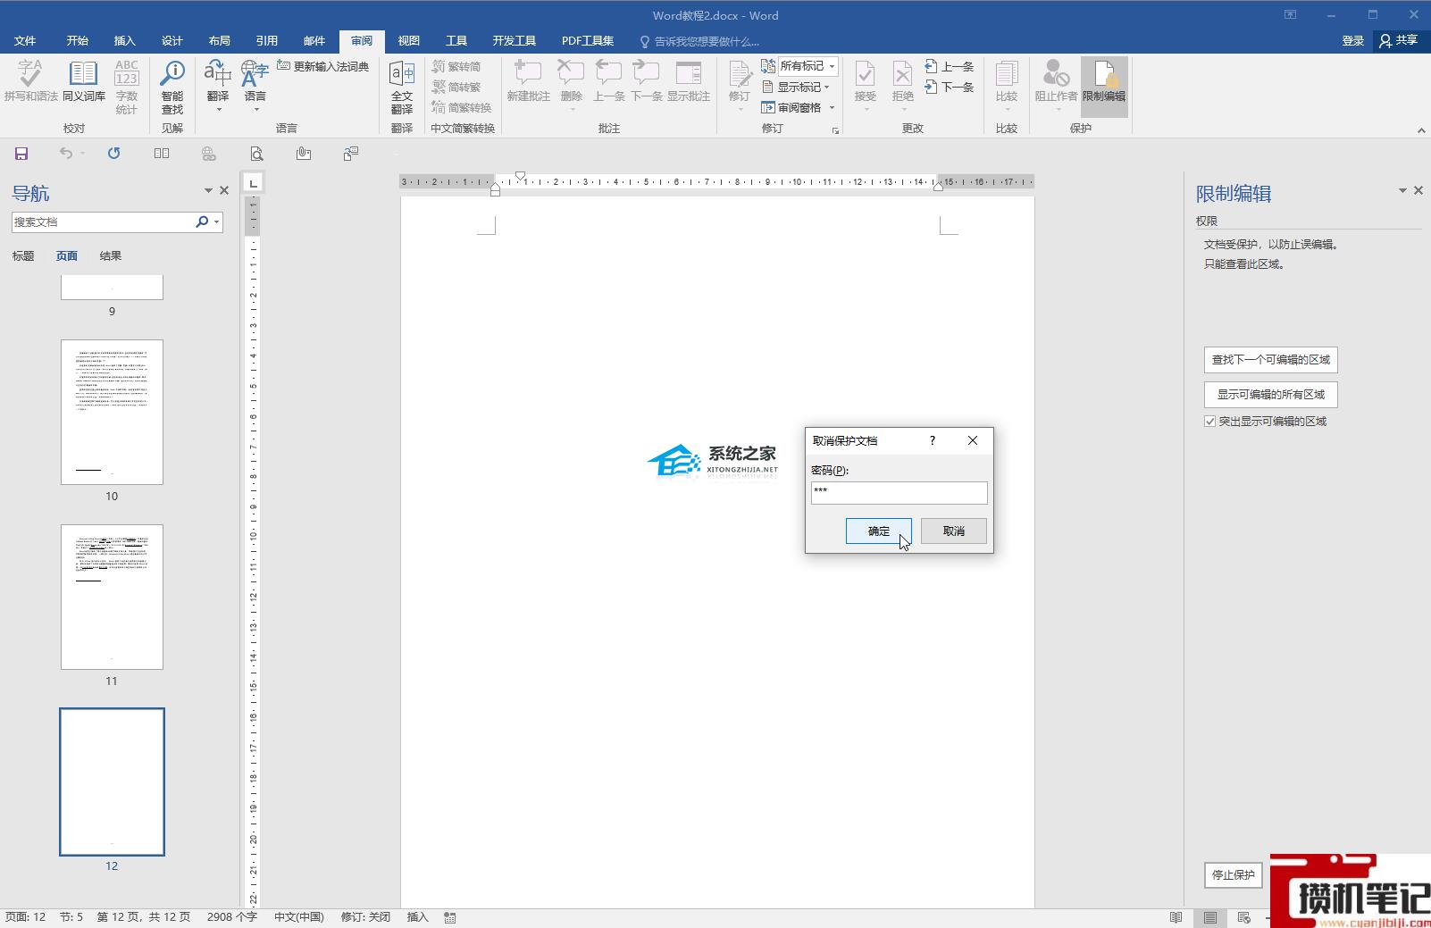Viewport: 1431px width, 928px height.
Task: Switch to the Insert (插入) tab
Action: pos(125,41)
